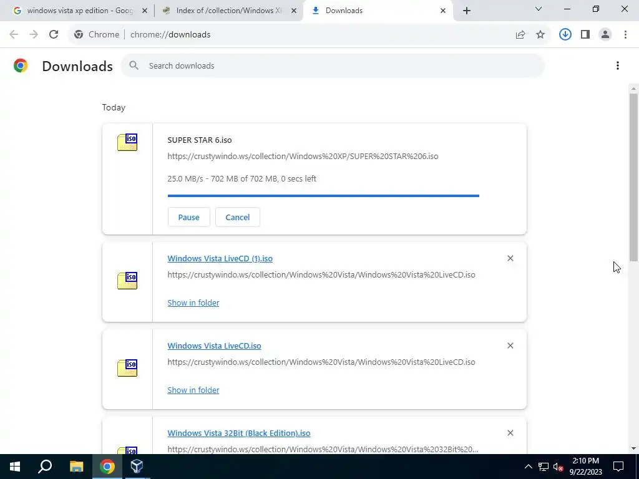Open the Downloads page more actions menu
Image resolution: width=639 pixels, height=479 pixels.
(x=618, y=65)
